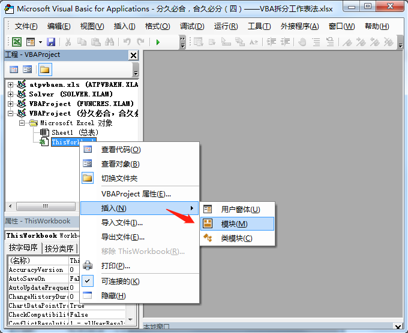The height and width of the screenshot is (333, 408).
Task: Collapse Microsoft Excel 对象 folder
Action: (22, 123)
